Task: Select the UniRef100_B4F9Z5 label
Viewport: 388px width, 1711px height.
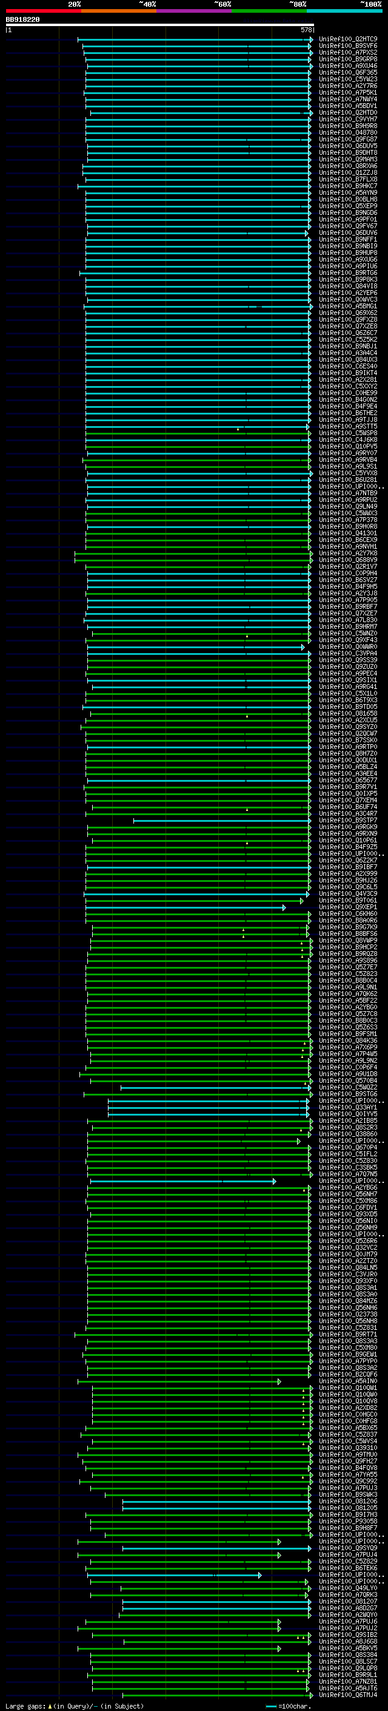Action: pyautogui.click(x=348, y=847)
